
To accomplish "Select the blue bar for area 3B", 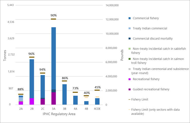I will point(64,94).
